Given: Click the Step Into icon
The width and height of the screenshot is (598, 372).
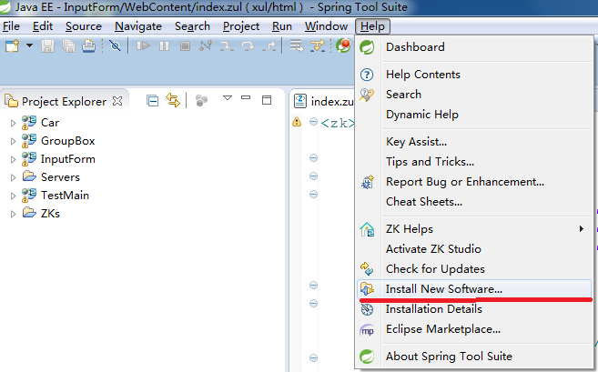Looking at the screenshot, I should click(227, 46).
